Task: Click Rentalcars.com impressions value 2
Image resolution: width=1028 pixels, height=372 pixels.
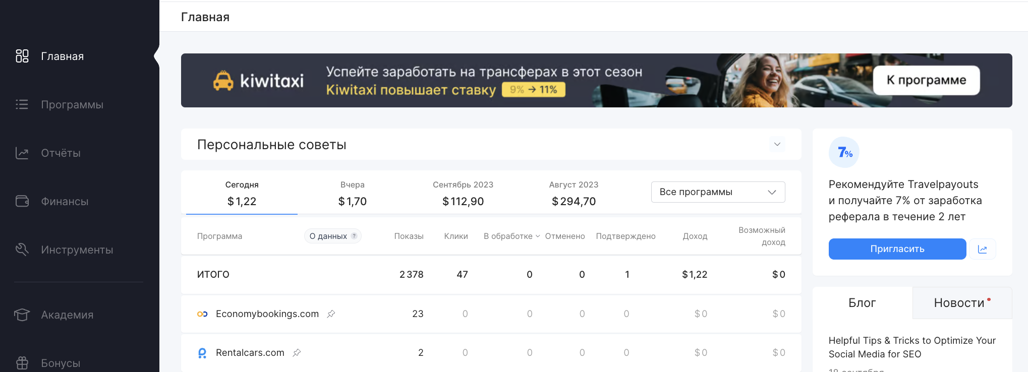Action: click(421, 353)
